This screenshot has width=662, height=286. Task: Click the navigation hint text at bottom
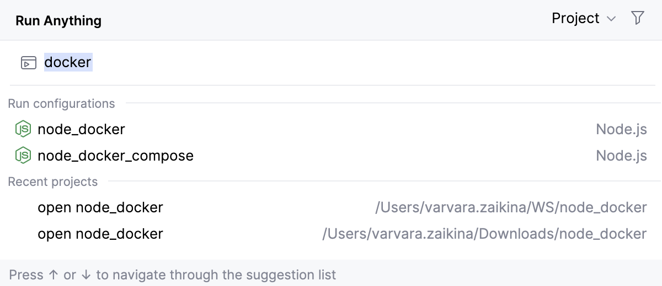point(173,274)
